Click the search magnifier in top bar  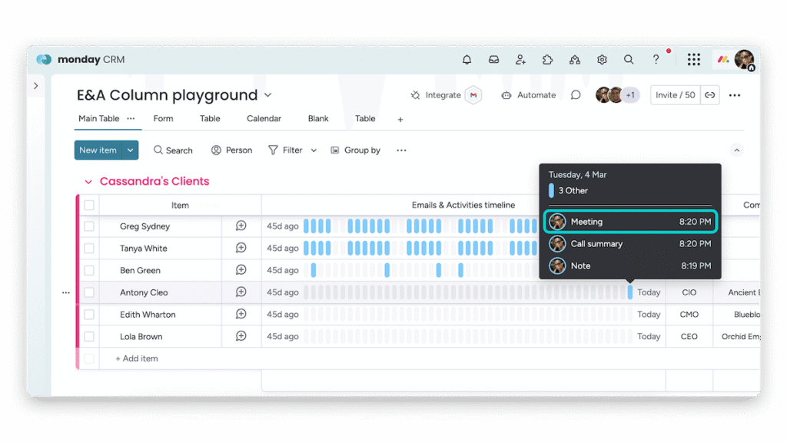[629, 60]
